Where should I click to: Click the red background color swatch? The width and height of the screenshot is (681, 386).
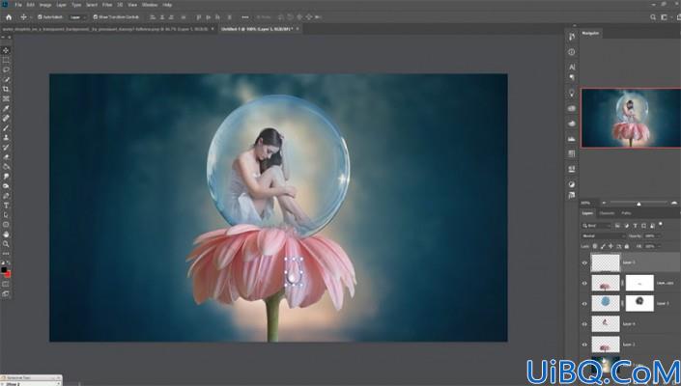(x=8, y=274)
